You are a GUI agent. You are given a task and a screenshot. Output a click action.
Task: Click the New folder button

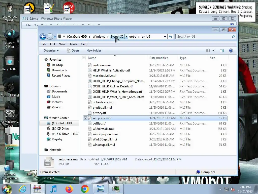[x=94, y=51]
